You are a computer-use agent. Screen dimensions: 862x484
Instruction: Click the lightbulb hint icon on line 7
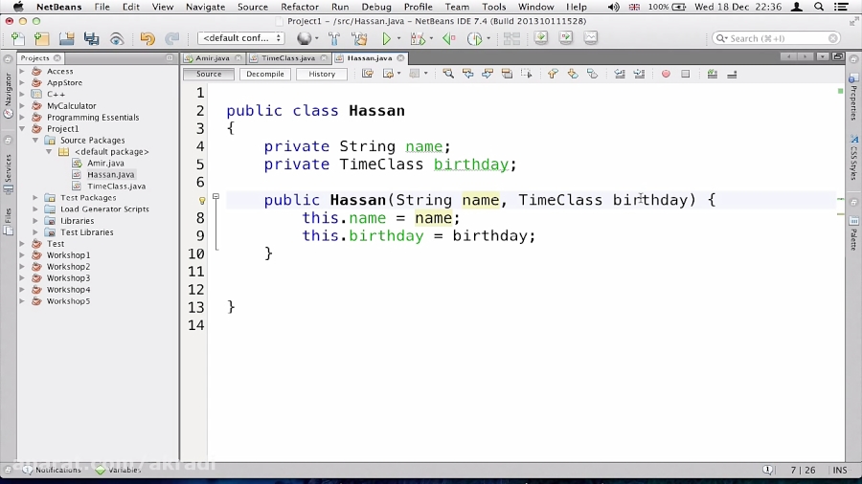click(202, 201)
